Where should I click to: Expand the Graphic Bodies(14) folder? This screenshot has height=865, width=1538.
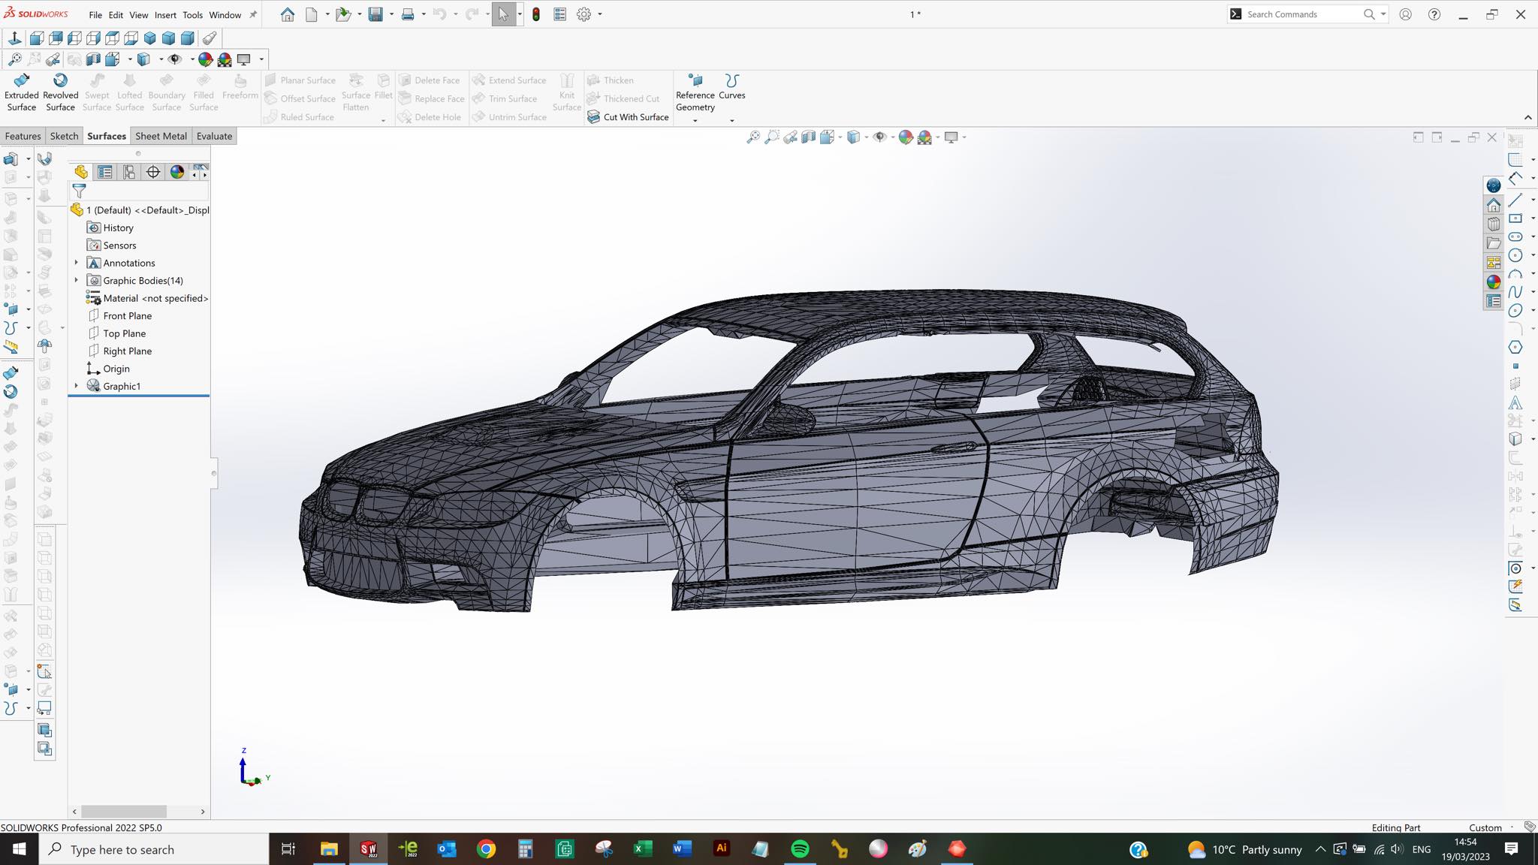[76, 280]
